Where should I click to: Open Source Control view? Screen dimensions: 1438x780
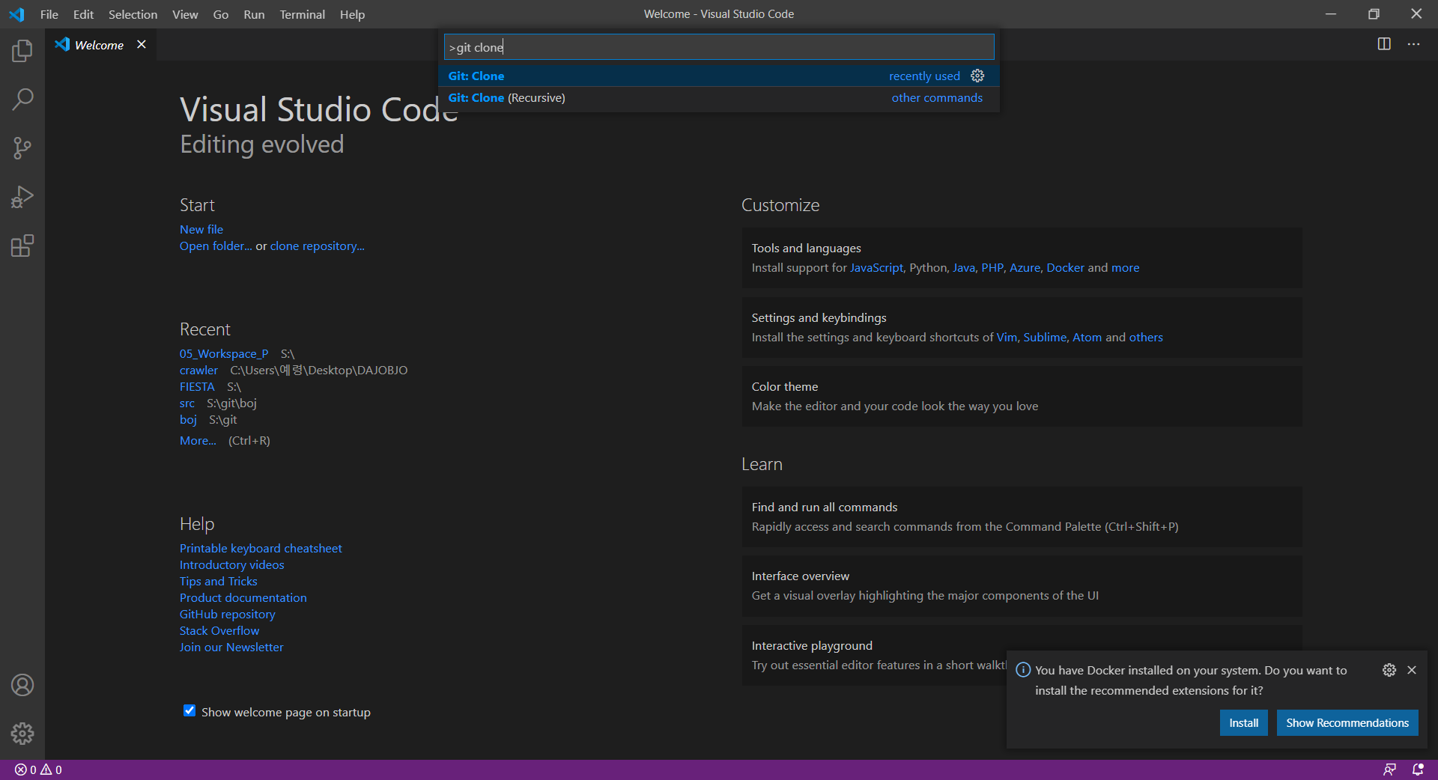tap(22, 148)
